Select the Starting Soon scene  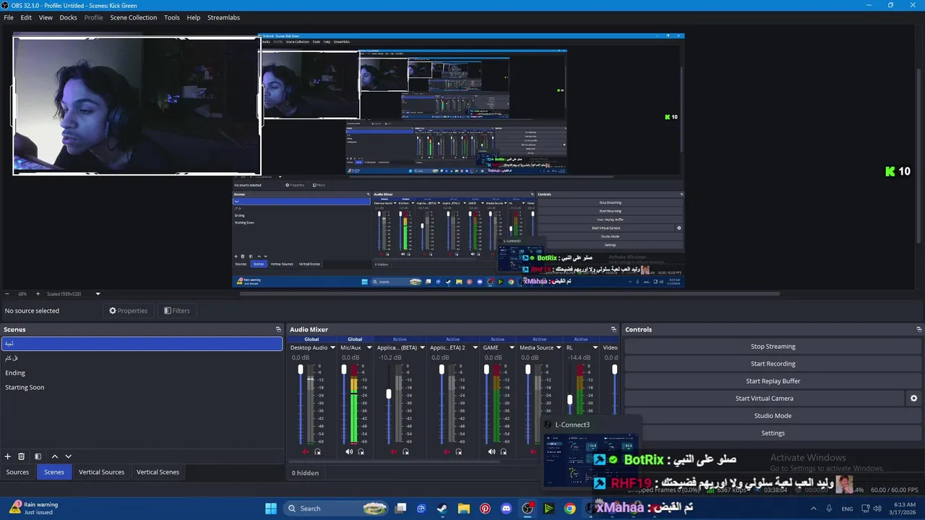tap(142, 387)
